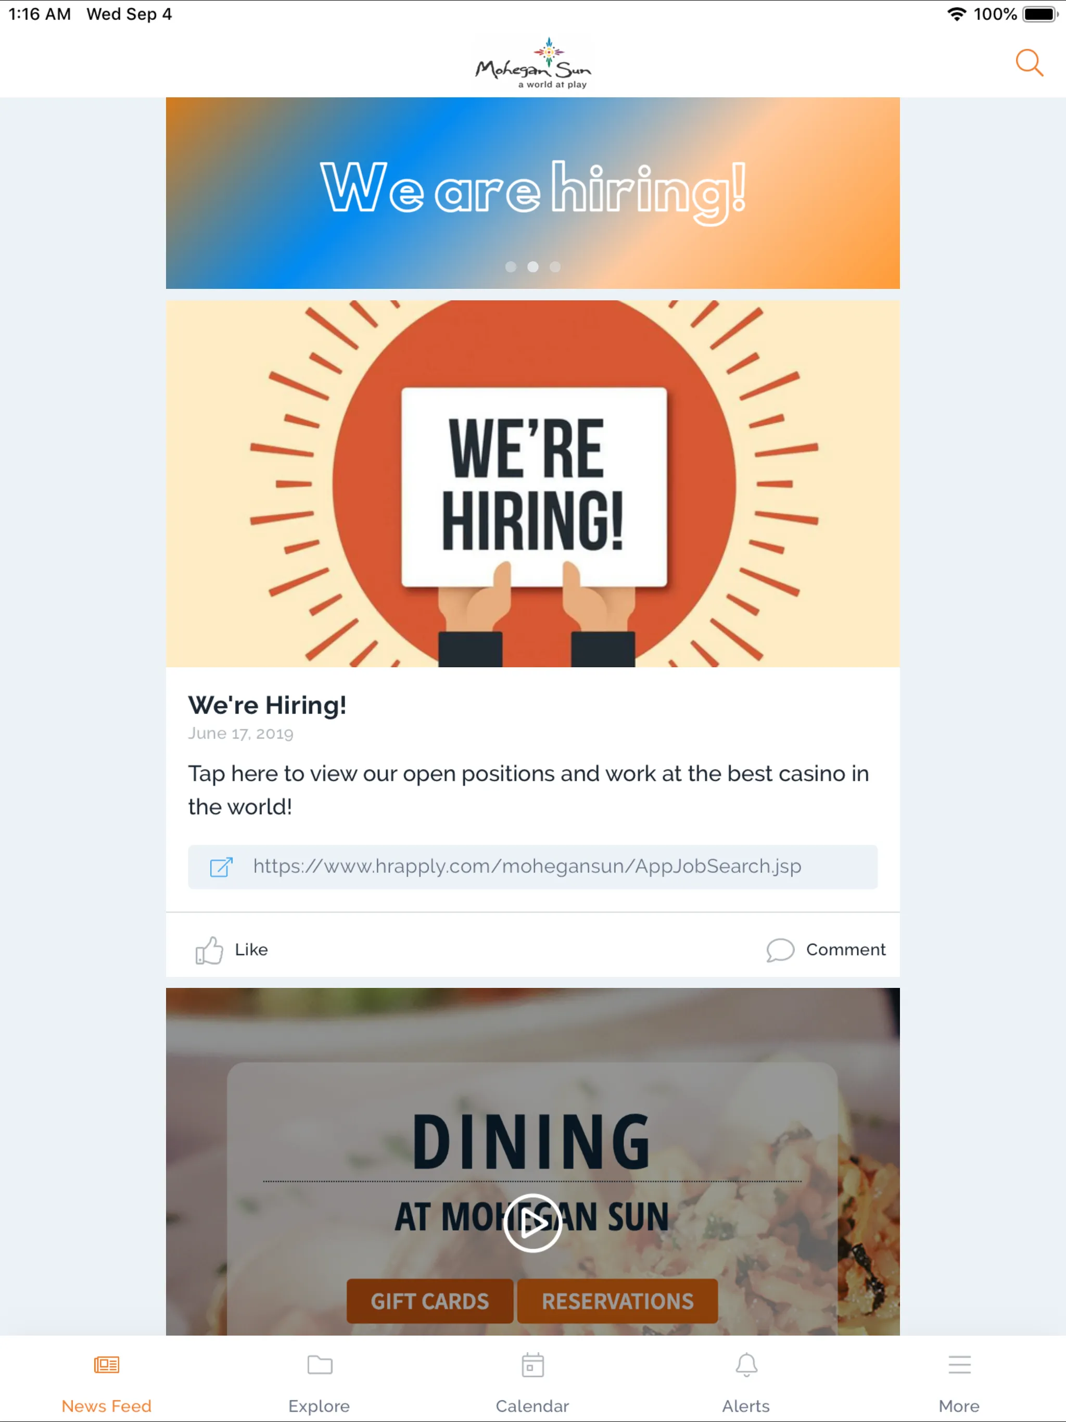
Task: Open Alerts notifications
Action: (x=745, y=1379)
